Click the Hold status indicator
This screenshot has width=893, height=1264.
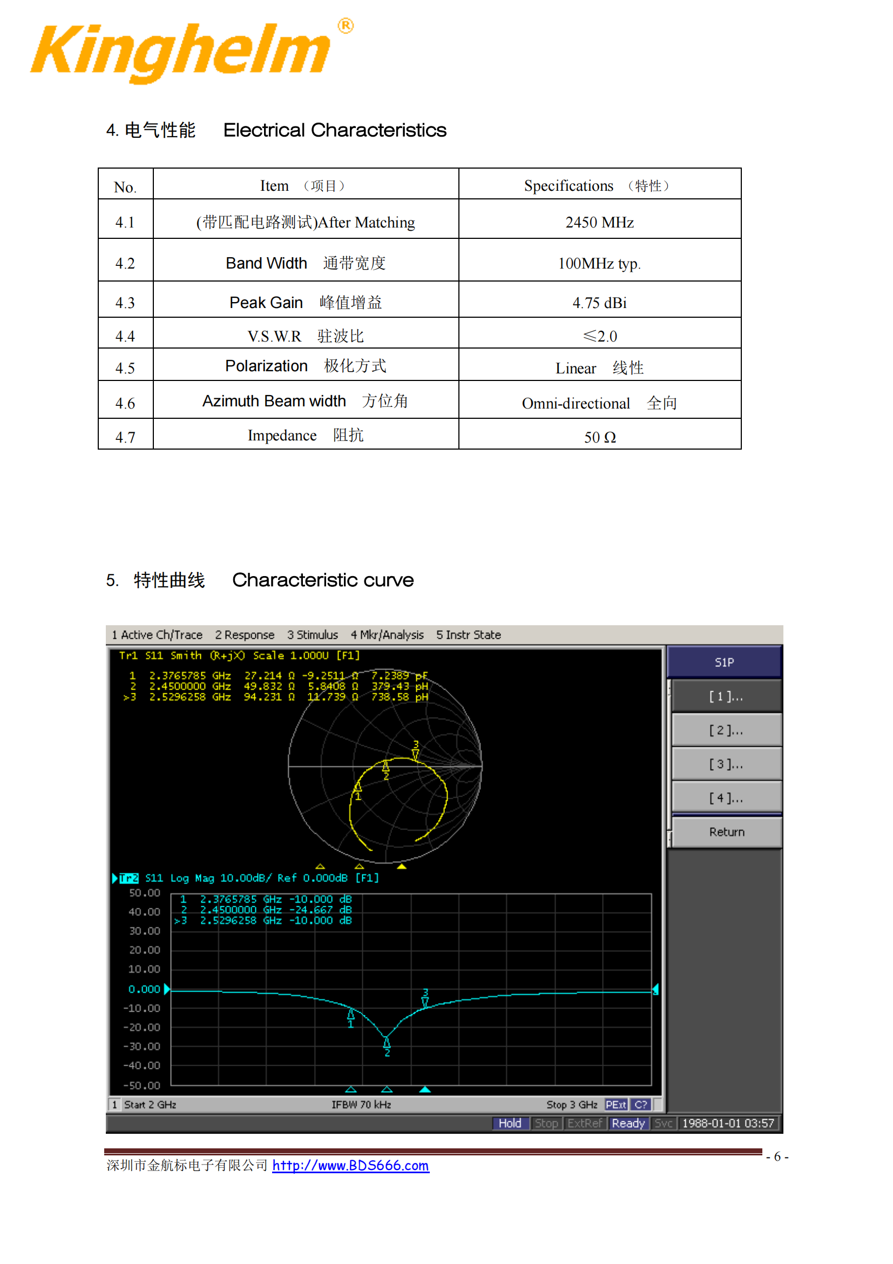click(x=510, y=1123)
